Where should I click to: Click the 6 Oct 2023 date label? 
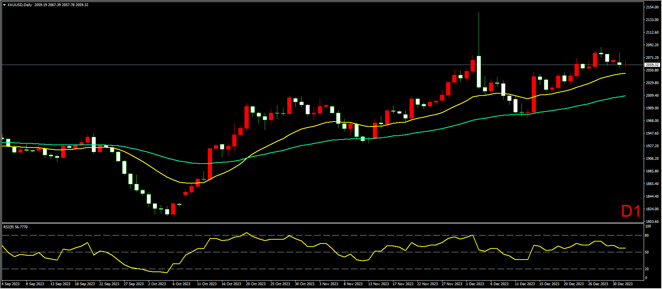click(181, 284)
